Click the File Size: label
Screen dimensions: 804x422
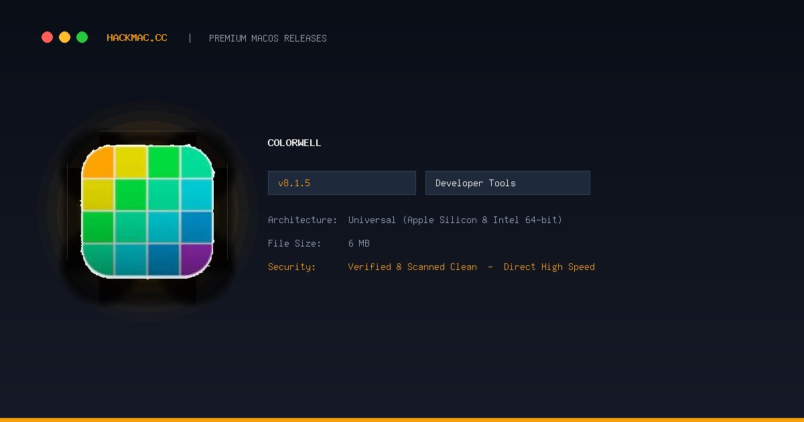[295, 243]
